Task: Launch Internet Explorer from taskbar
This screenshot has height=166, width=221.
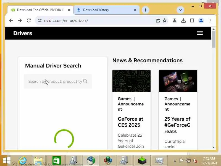Action: point(23,160)
